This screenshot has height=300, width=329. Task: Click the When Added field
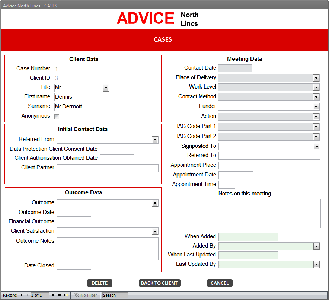pyautogui.click(x=248, y=237)
